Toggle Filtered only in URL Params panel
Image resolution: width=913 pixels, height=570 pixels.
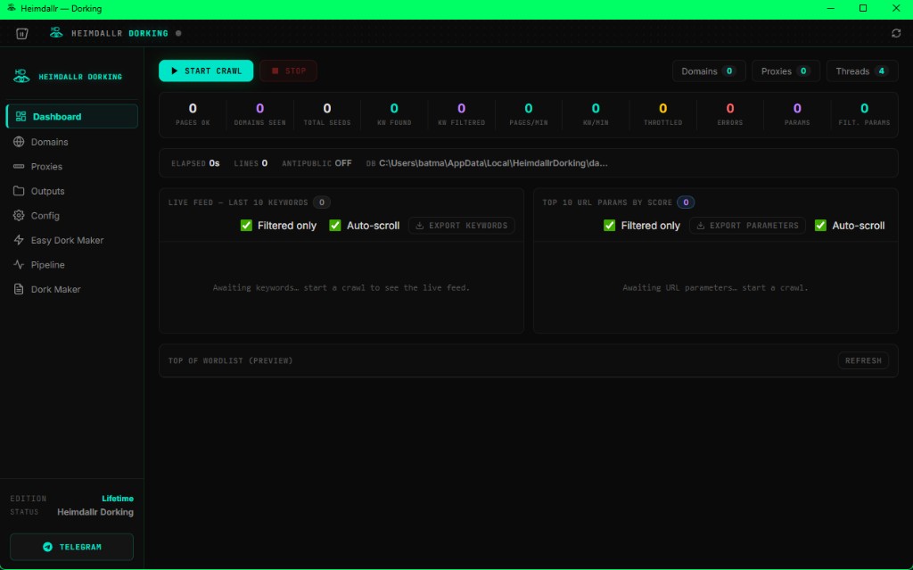pyautogui.click(x=610, y=225)
